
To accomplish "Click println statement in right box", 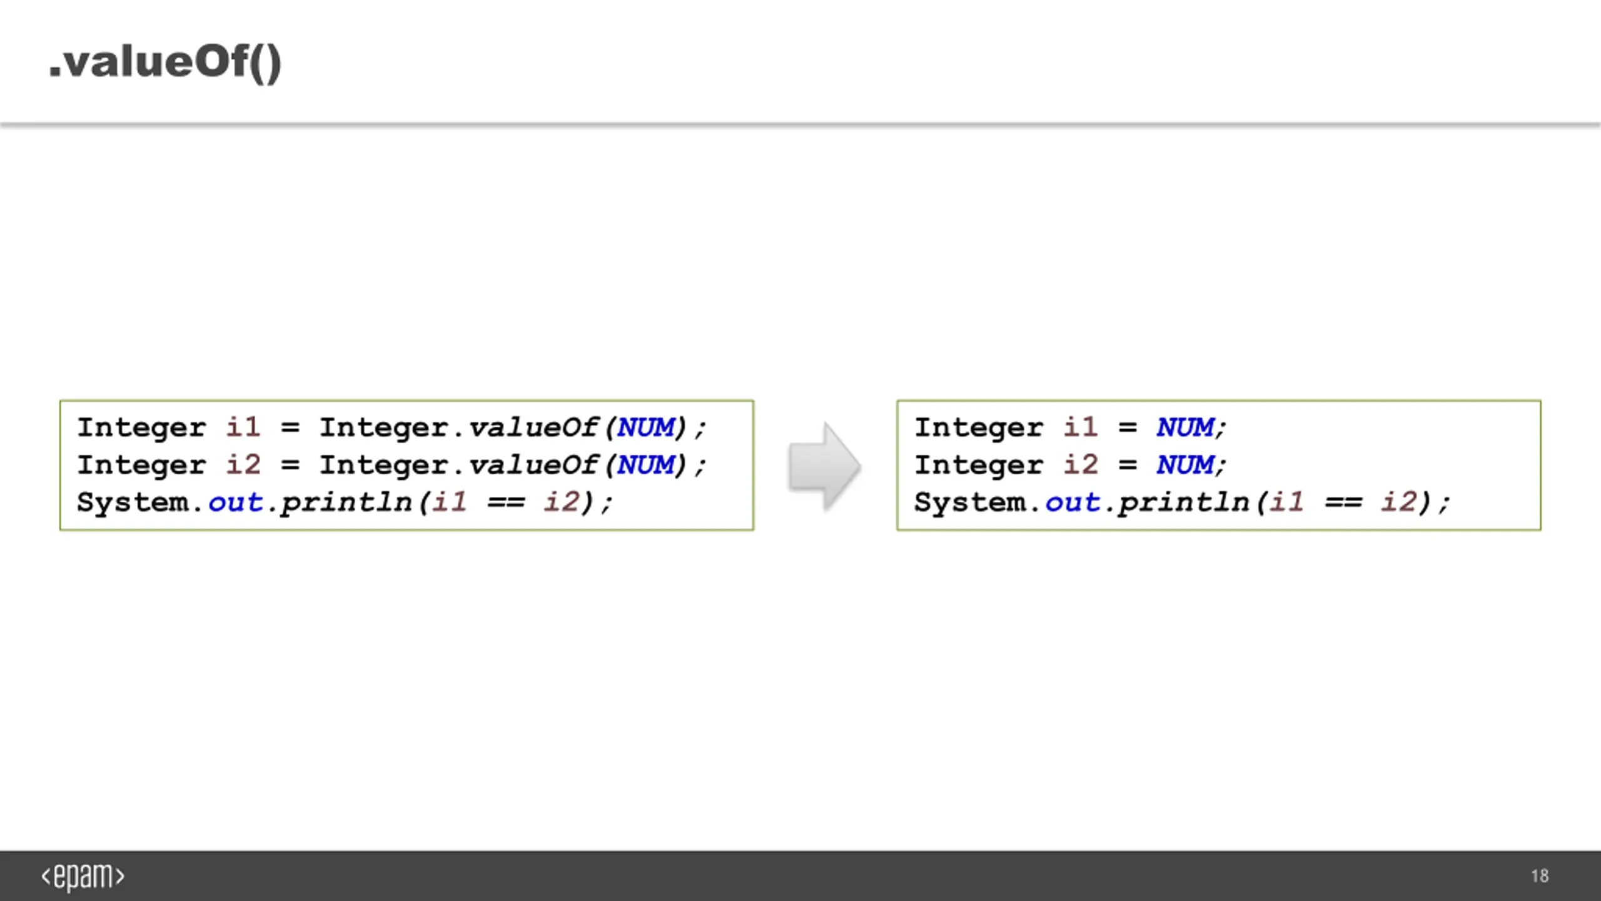I will click(x=1182, y=503).
